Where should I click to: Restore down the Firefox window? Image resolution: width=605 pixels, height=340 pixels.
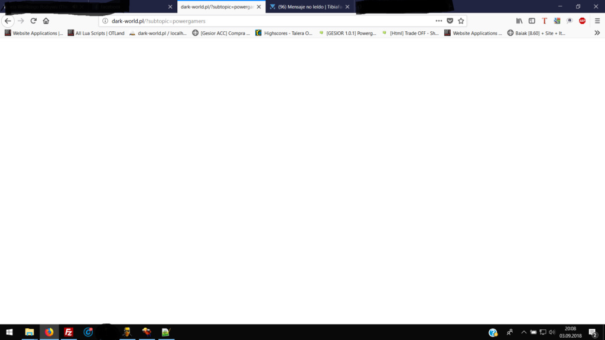click(578, 6)
